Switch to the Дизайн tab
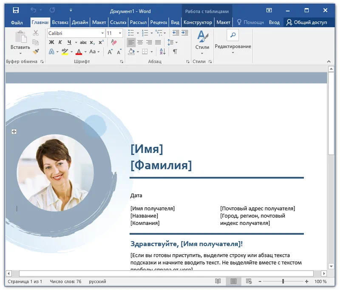The image size is (340, 290). (x=80, y=23)
